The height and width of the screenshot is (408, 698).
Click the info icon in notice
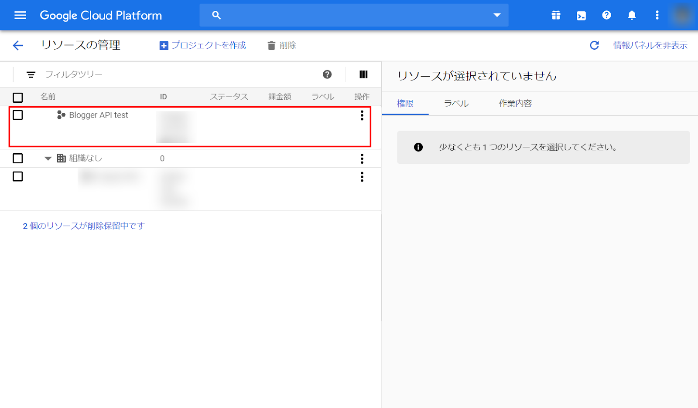[418, 147]
